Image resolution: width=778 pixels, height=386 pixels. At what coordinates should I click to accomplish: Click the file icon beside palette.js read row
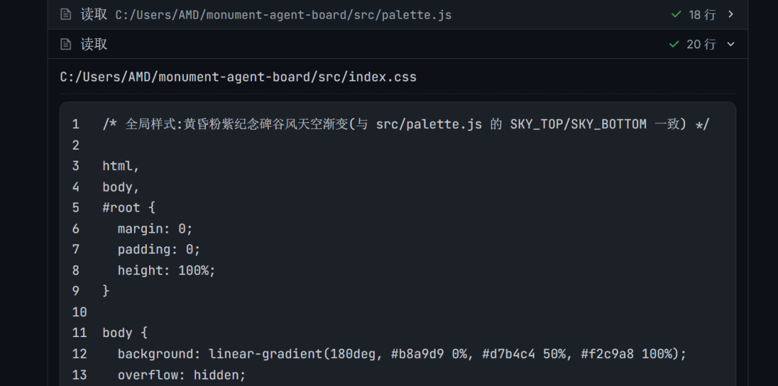click(x=66, y=14)
